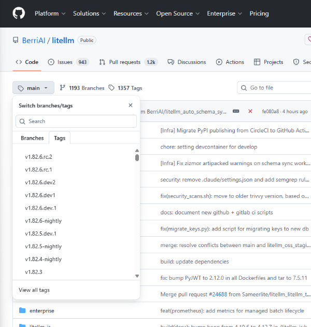Click the search magnifier in Go to file
Screen dimensions: 311x327
(x=244, y=88)
